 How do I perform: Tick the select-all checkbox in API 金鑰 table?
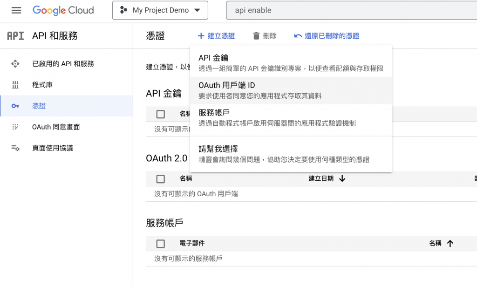(160, 114)
